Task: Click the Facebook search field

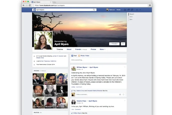Action: pos(66,10)
